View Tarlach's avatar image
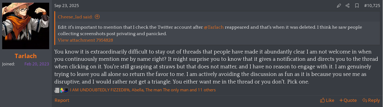383x107 pixels. click(x=26, y=26)
